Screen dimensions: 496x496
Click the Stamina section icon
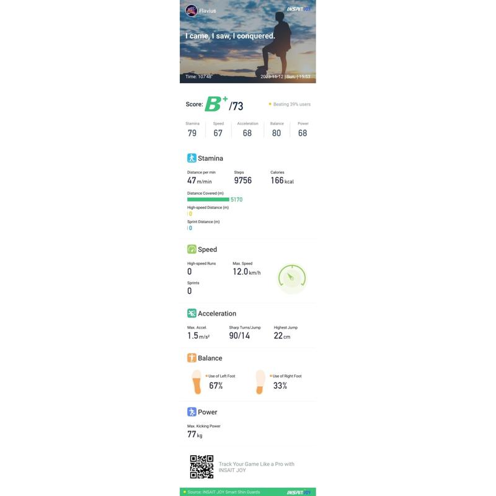[192, 158]
